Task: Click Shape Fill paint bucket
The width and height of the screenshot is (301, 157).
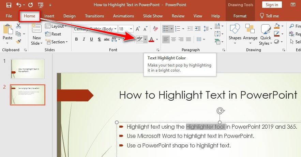Action: pos(277,26)
